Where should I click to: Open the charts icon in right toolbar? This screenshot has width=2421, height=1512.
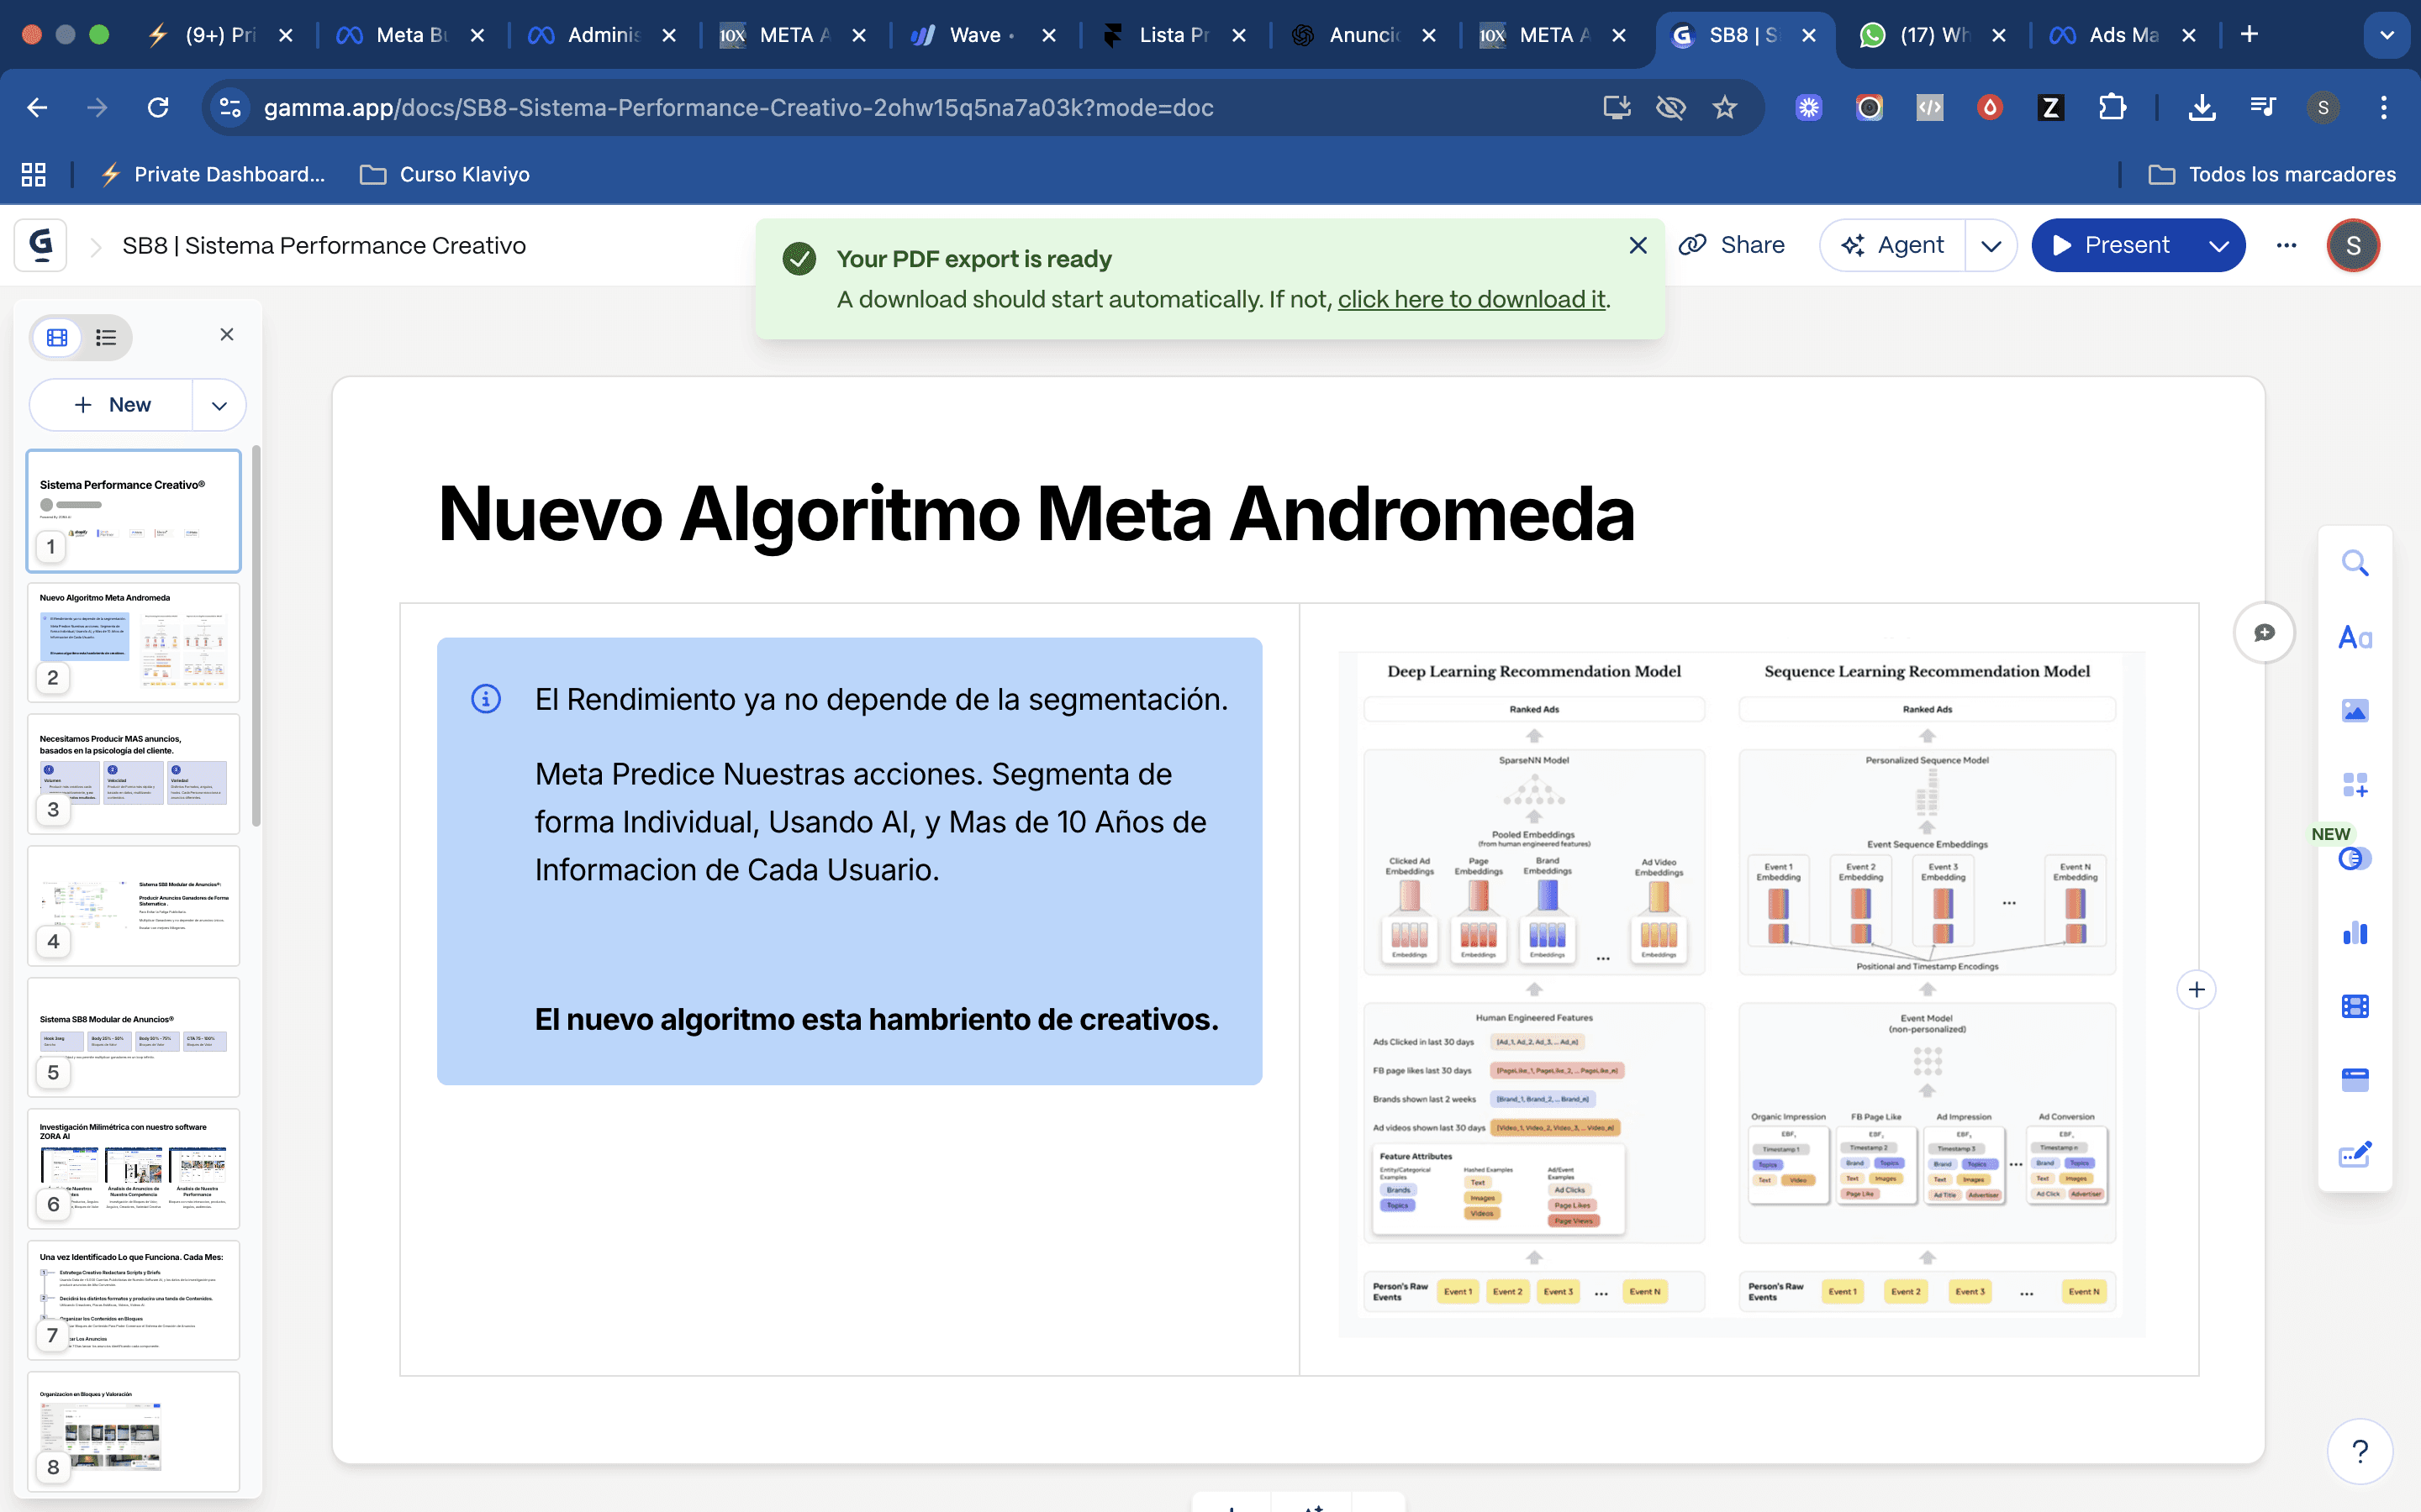(2355, 933)
